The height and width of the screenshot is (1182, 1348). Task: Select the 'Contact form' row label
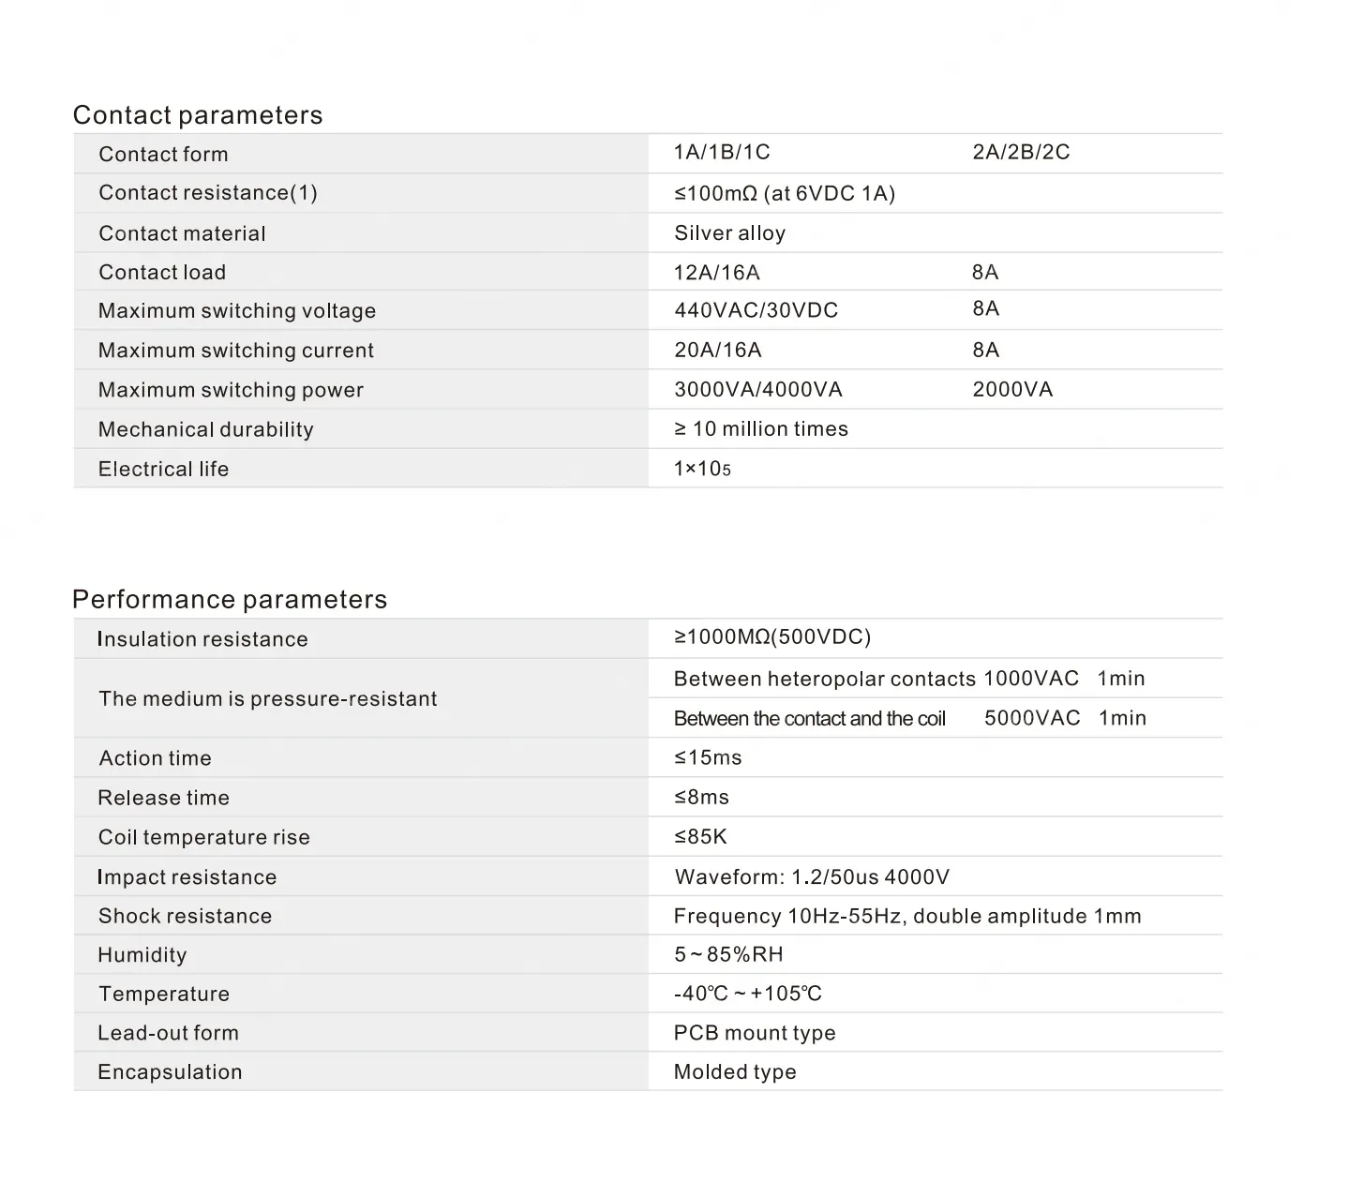[x=163, y=155]
